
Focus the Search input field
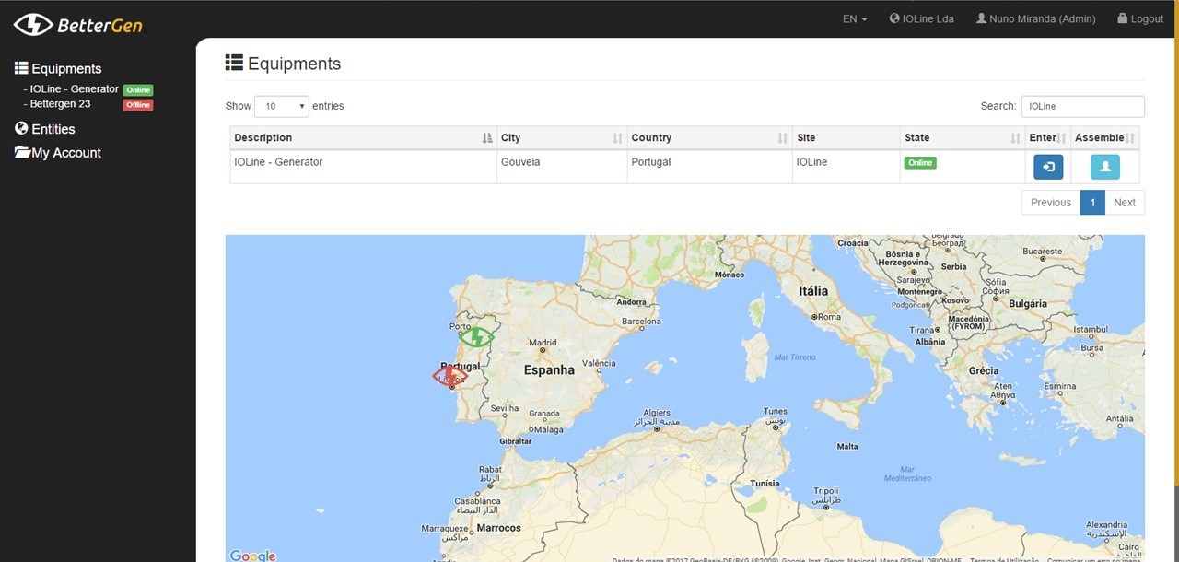coord(1083,106)
